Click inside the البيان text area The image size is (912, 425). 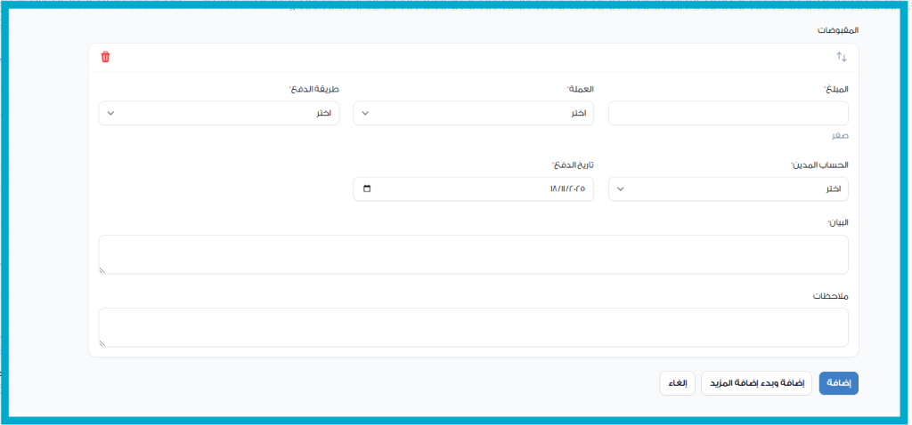(x=473, y=254)
